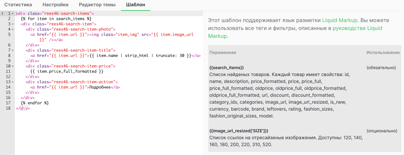Place cursor on the endfor tag line
The image size is (404, 155).
tap(35, 103)
